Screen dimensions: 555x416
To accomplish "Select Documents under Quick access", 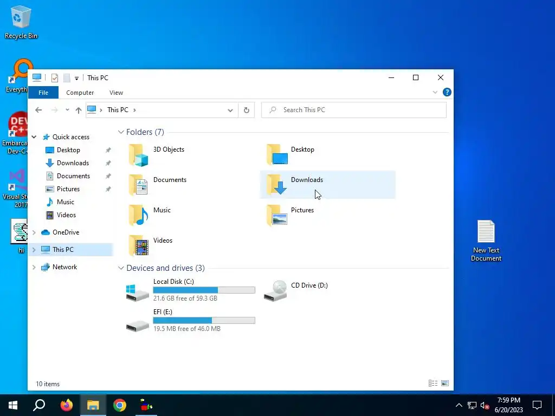I will (x=73, y=176).
